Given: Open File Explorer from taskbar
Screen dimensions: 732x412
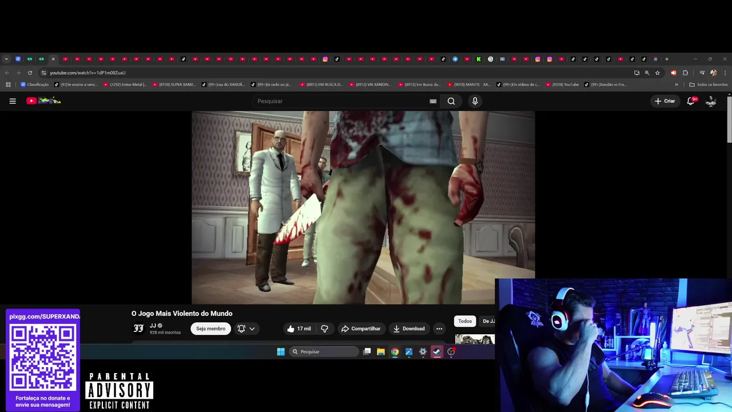Looking at the screenshot, I should click(381, 352).
